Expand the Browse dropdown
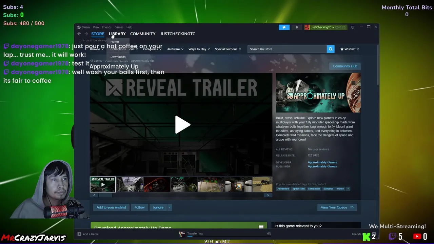The width and height of the screenshot is (434, 244). point(97,49)
